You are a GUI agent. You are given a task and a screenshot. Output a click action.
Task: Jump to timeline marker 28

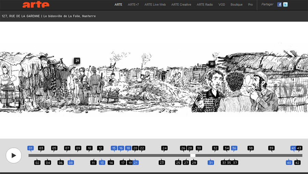click(x=190, y=148)
